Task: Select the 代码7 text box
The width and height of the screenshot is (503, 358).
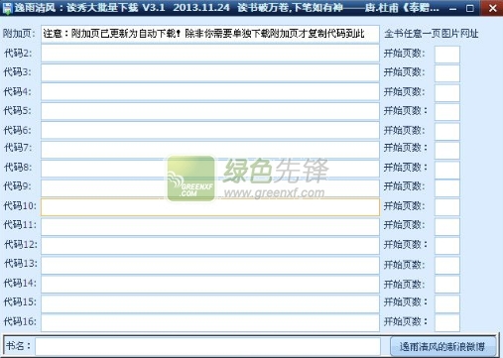Action: (x=210, y=150)
